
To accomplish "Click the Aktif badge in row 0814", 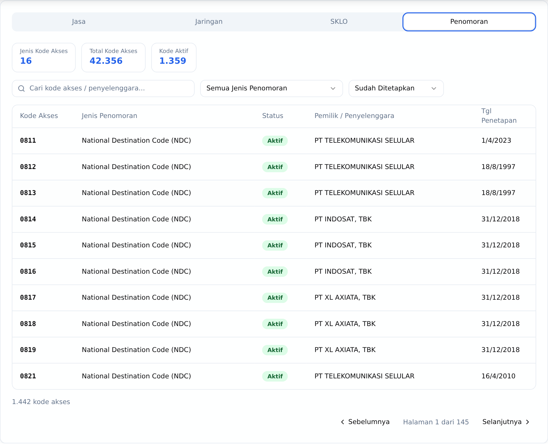I will click(x=275, y=219).
